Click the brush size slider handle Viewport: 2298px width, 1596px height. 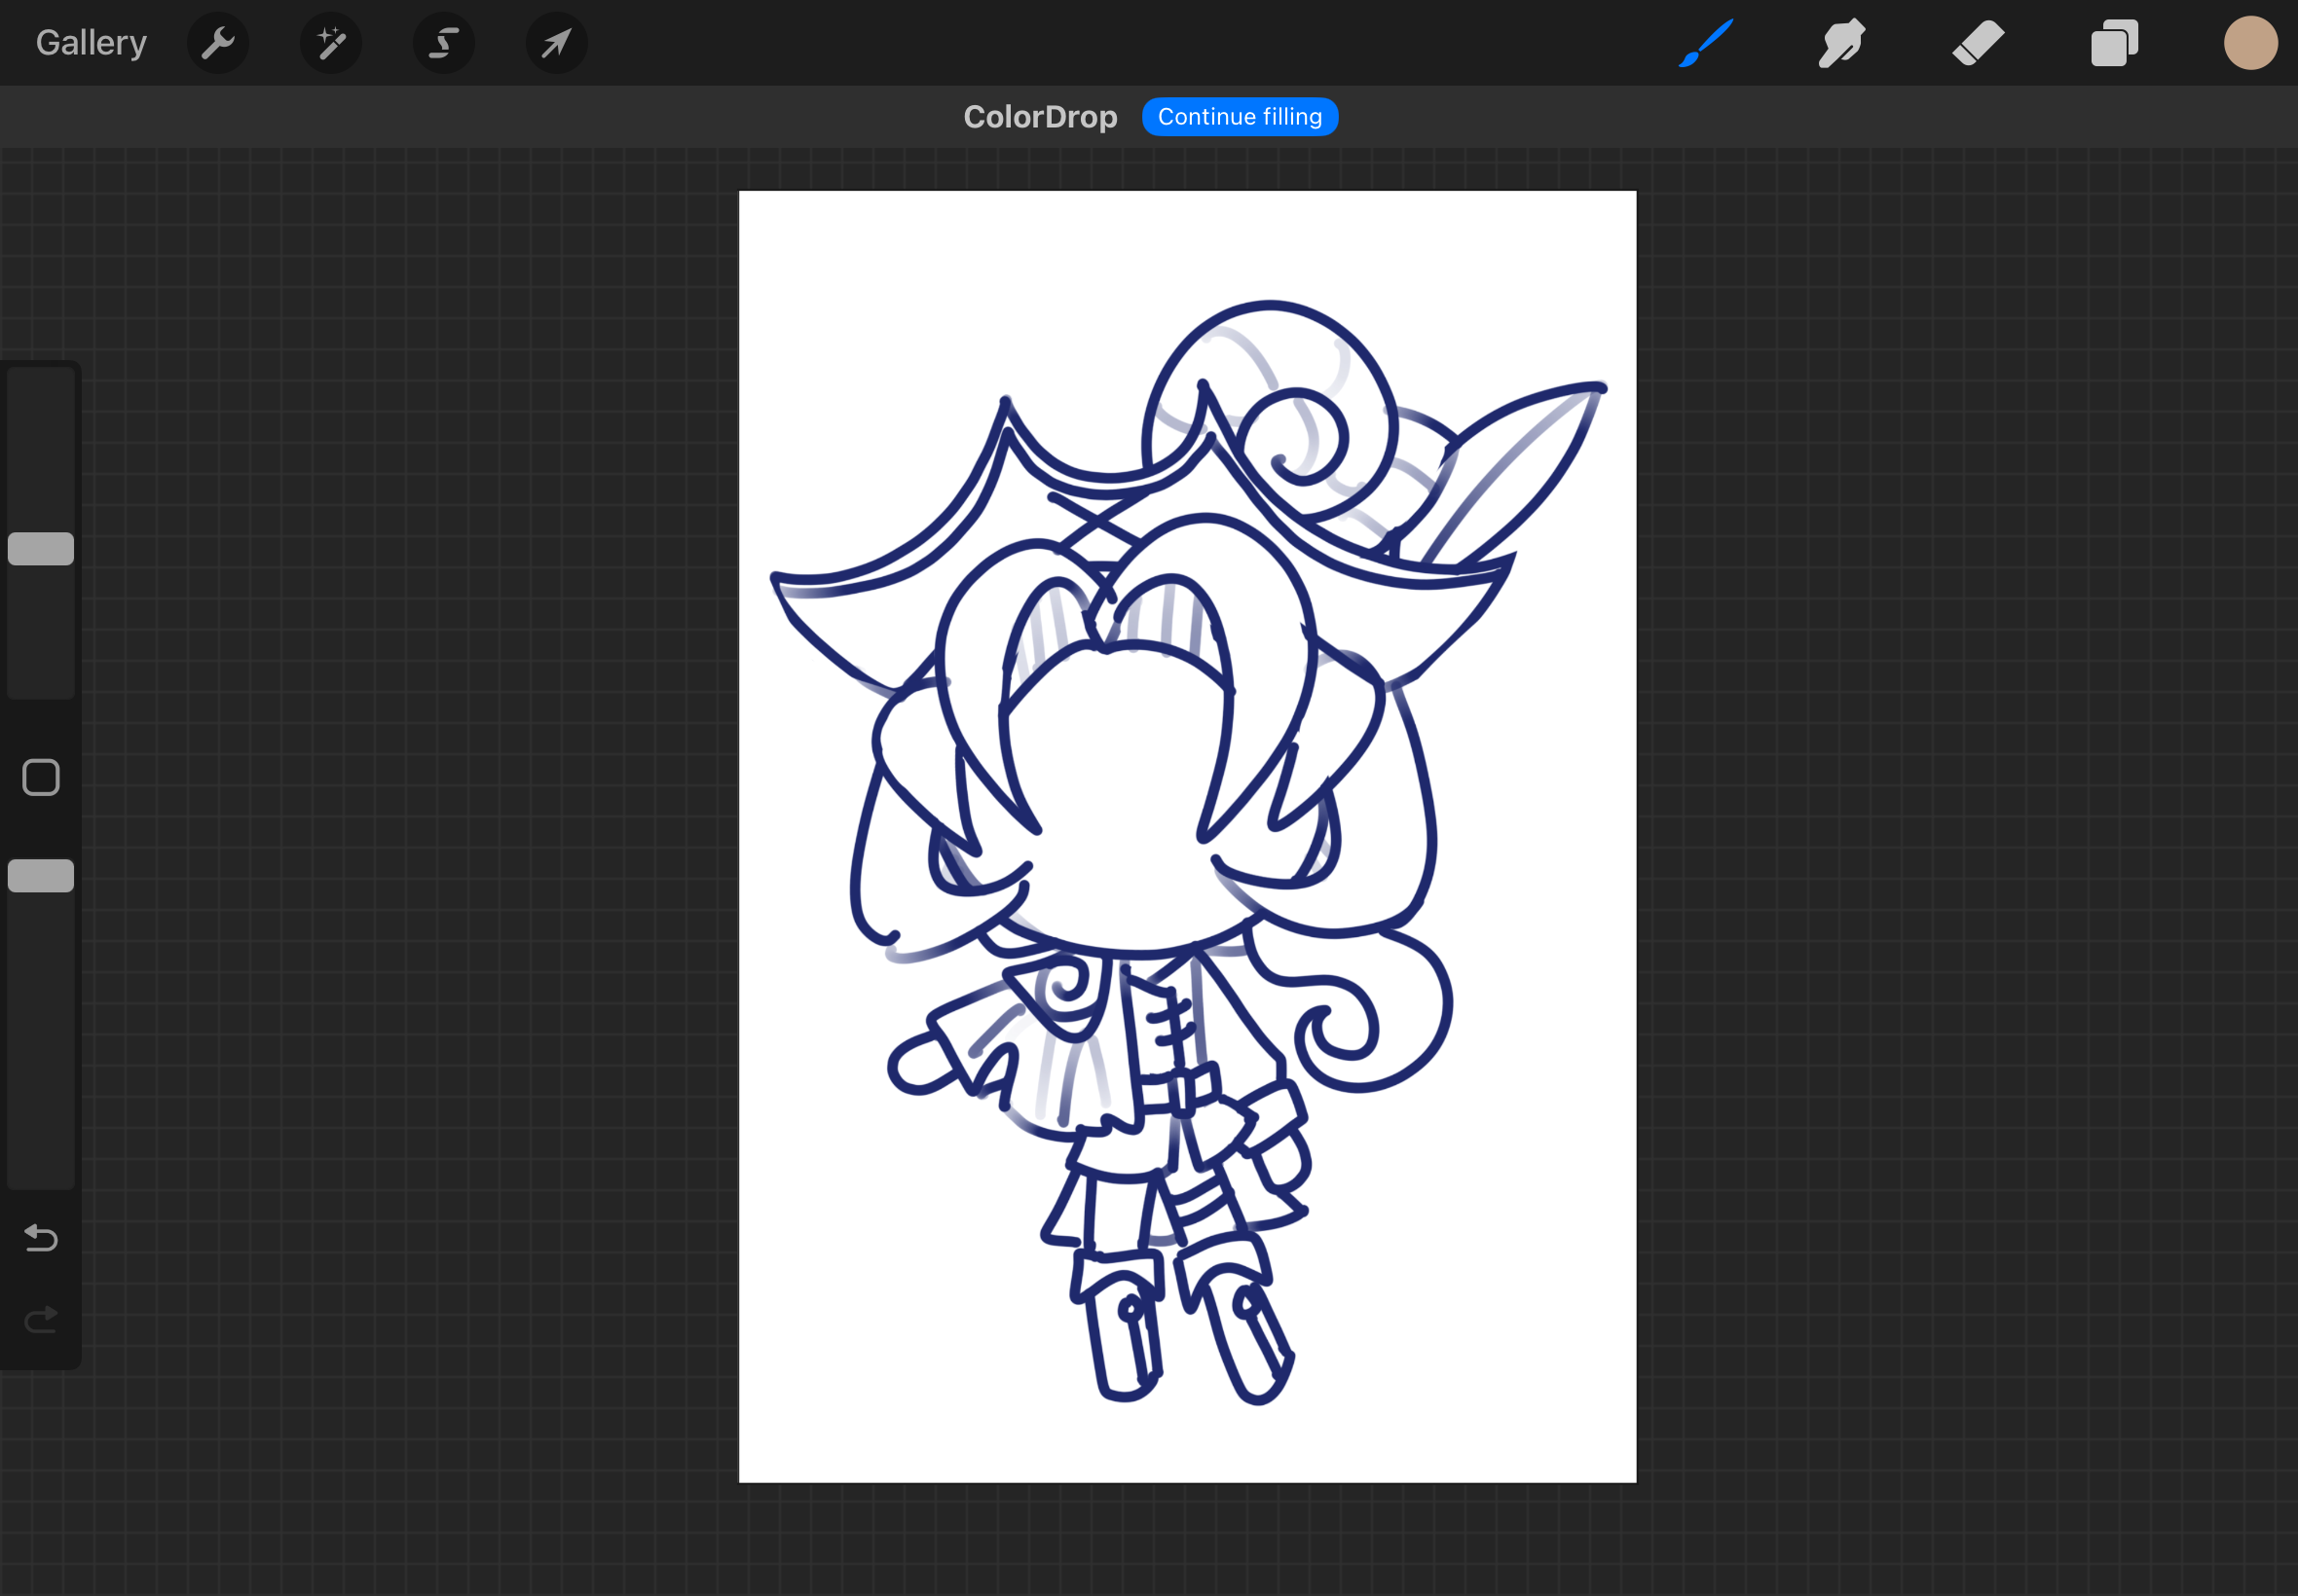click(41, 549)
